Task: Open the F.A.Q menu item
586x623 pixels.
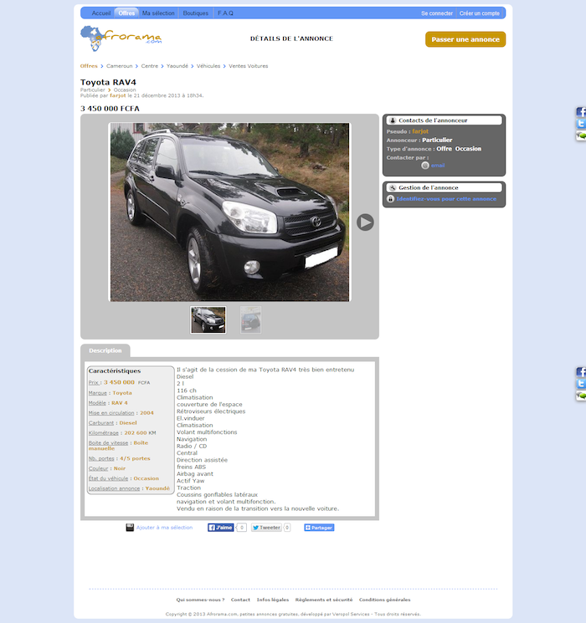Action: [225, 13]
